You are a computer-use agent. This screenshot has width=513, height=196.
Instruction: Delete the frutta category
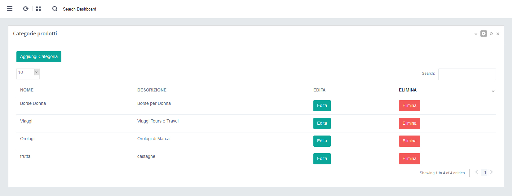point(409,159)
